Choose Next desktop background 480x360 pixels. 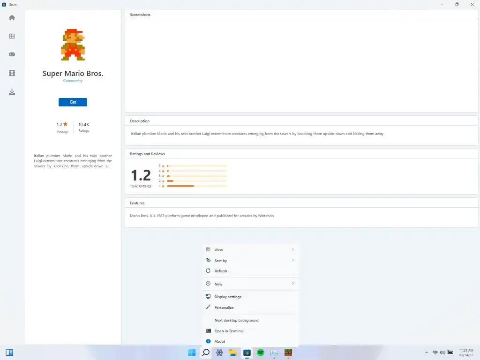click(x=250, y=320)
